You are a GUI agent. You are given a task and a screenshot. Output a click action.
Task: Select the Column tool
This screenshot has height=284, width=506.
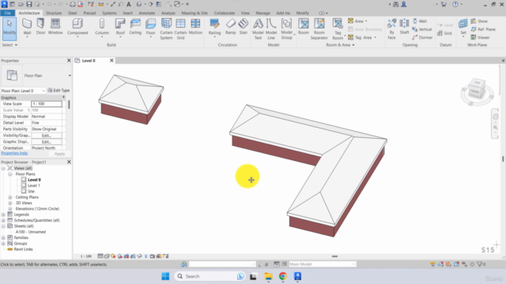tap(102, 28)
